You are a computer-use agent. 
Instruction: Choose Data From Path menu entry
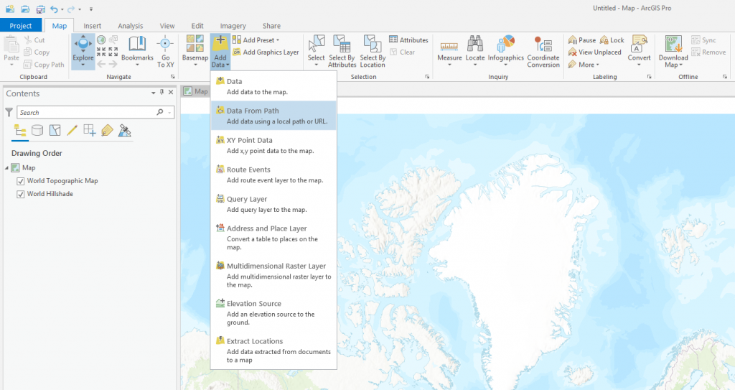click(273, 116)
